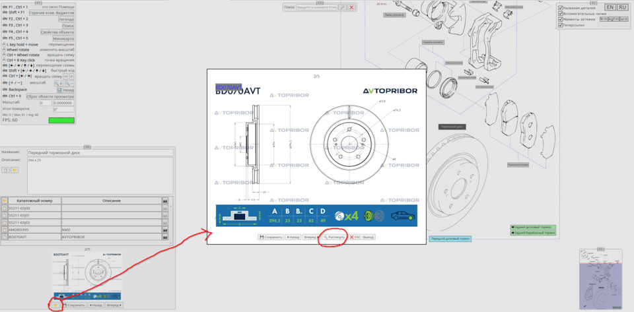Click the Растянуть button in popup
The image size is (634, 312).
pos(334,237)
